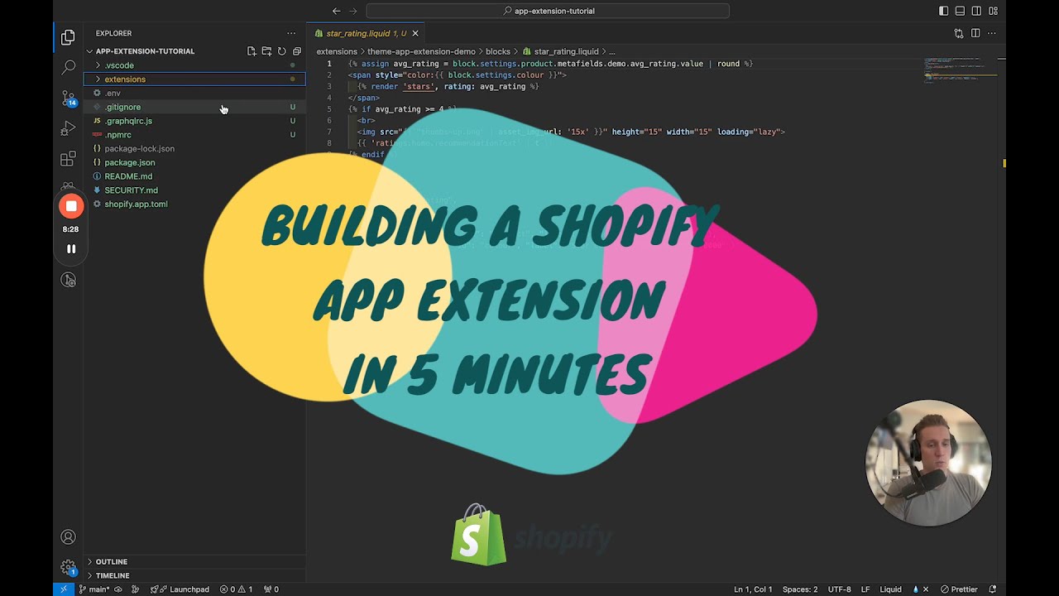Screen dimensions: 1059x596
Task: Refresh the Explorer file tree
Action: click(x=281, y=51)
